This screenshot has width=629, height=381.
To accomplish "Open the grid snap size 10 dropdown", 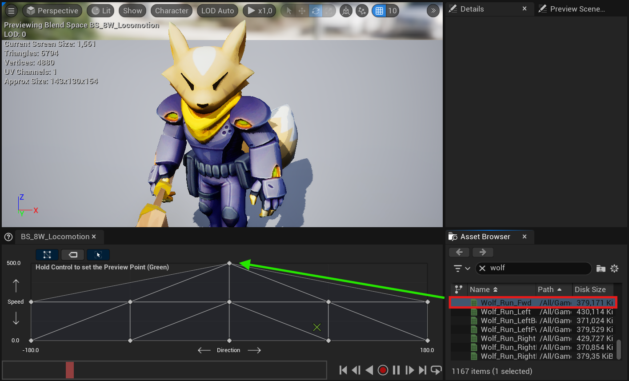I will tap(392, 11).
